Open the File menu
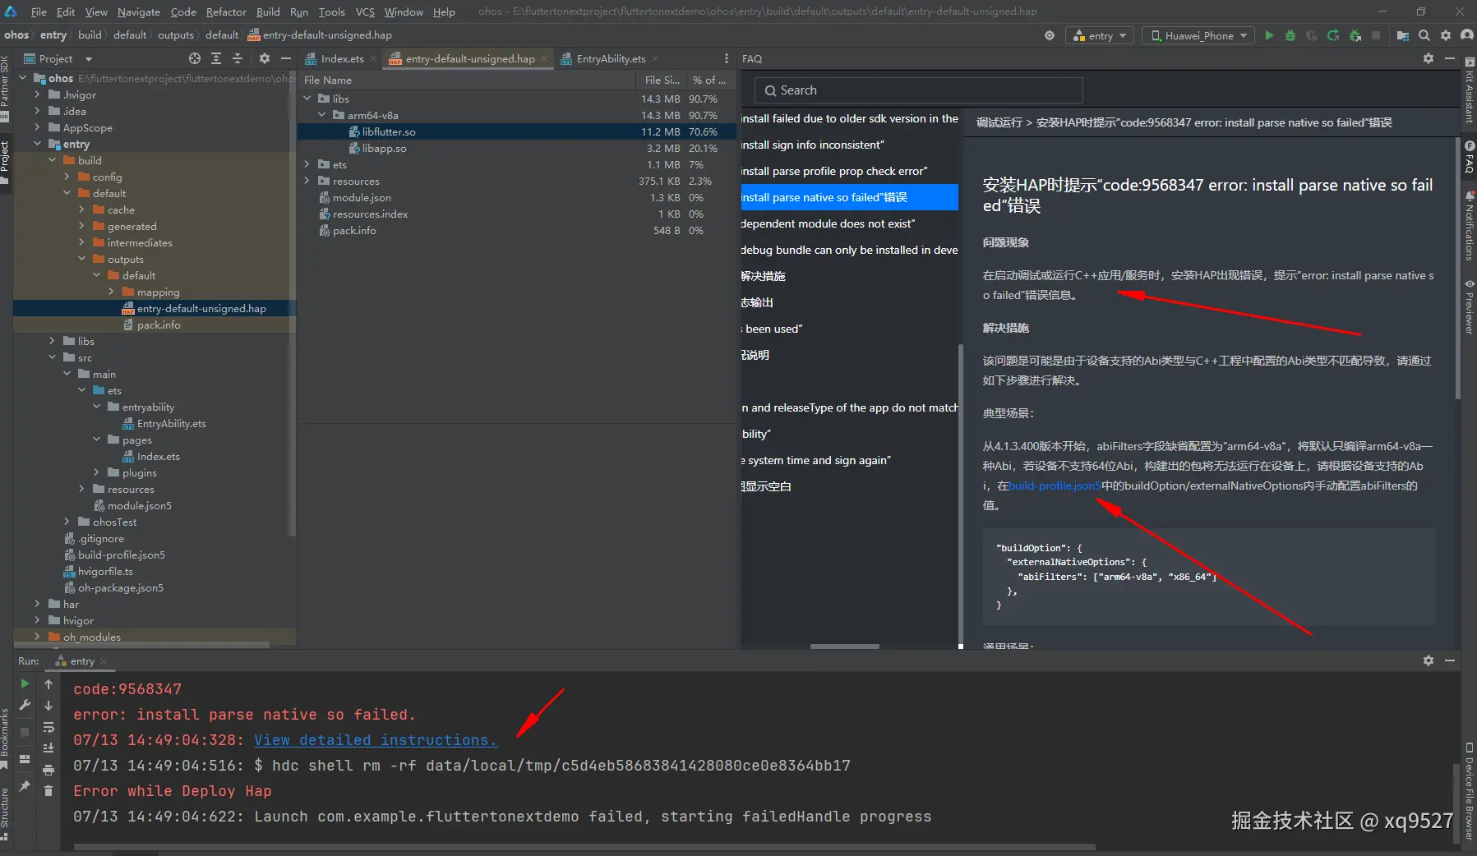The height and width of the screenshot is (856, 1477). point(39,12)
